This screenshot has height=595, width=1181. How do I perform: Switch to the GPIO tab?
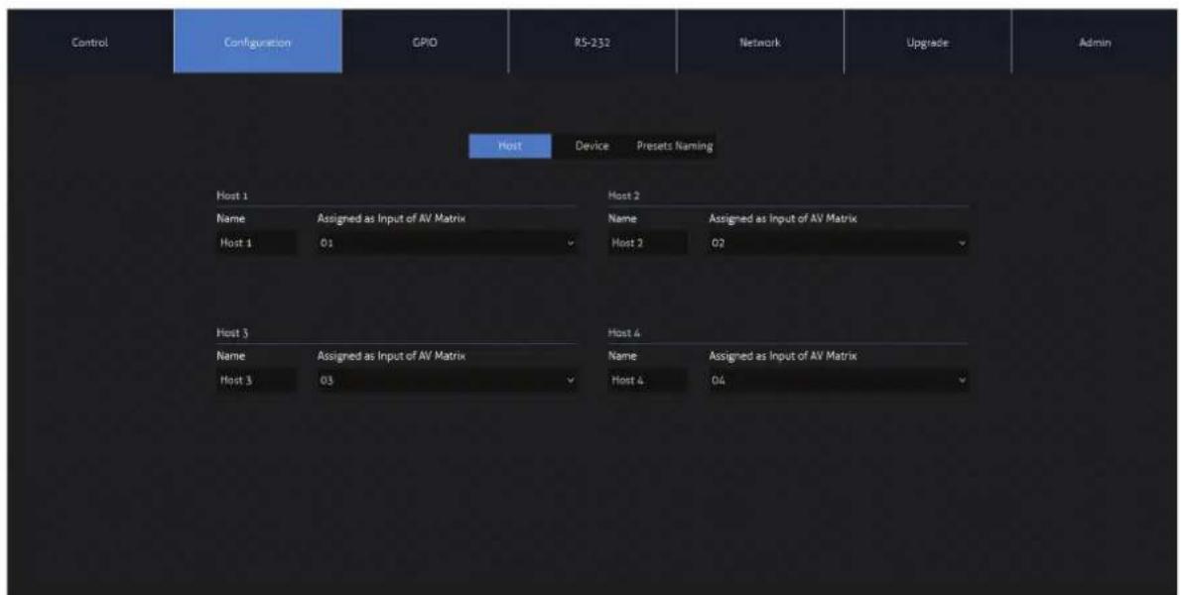click(x=425, y=42)
